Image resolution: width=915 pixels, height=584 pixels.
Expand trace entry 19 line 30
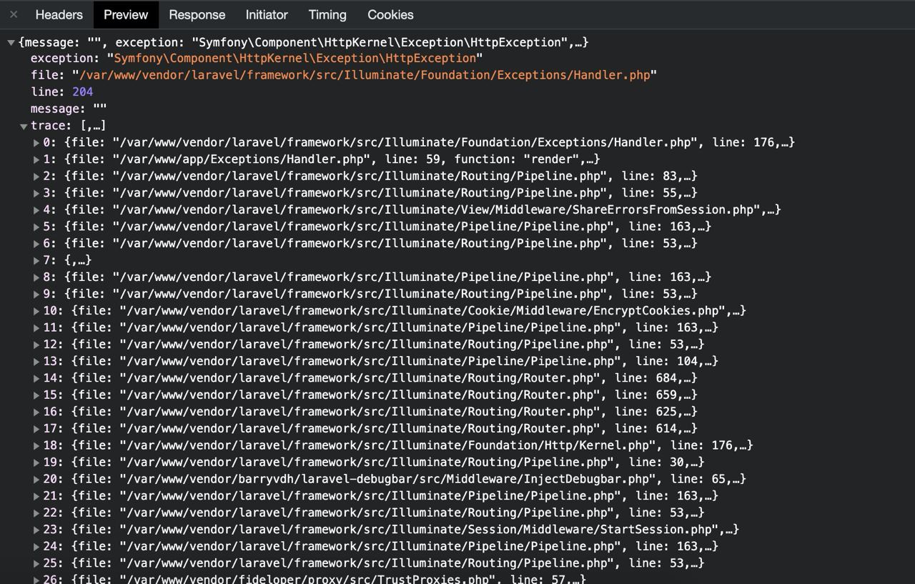tap(36, 462)
